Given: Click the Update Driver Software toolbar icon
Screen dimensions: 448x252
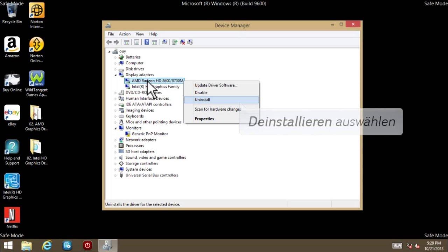Looking at the screenshot, I should coord(175,42).
